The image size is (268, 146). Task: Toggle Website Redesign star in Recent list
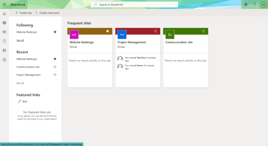[x=55, y=59]
